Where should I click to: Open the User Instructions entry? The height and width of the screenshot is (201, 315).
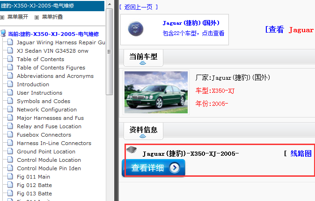pos(40,93)
